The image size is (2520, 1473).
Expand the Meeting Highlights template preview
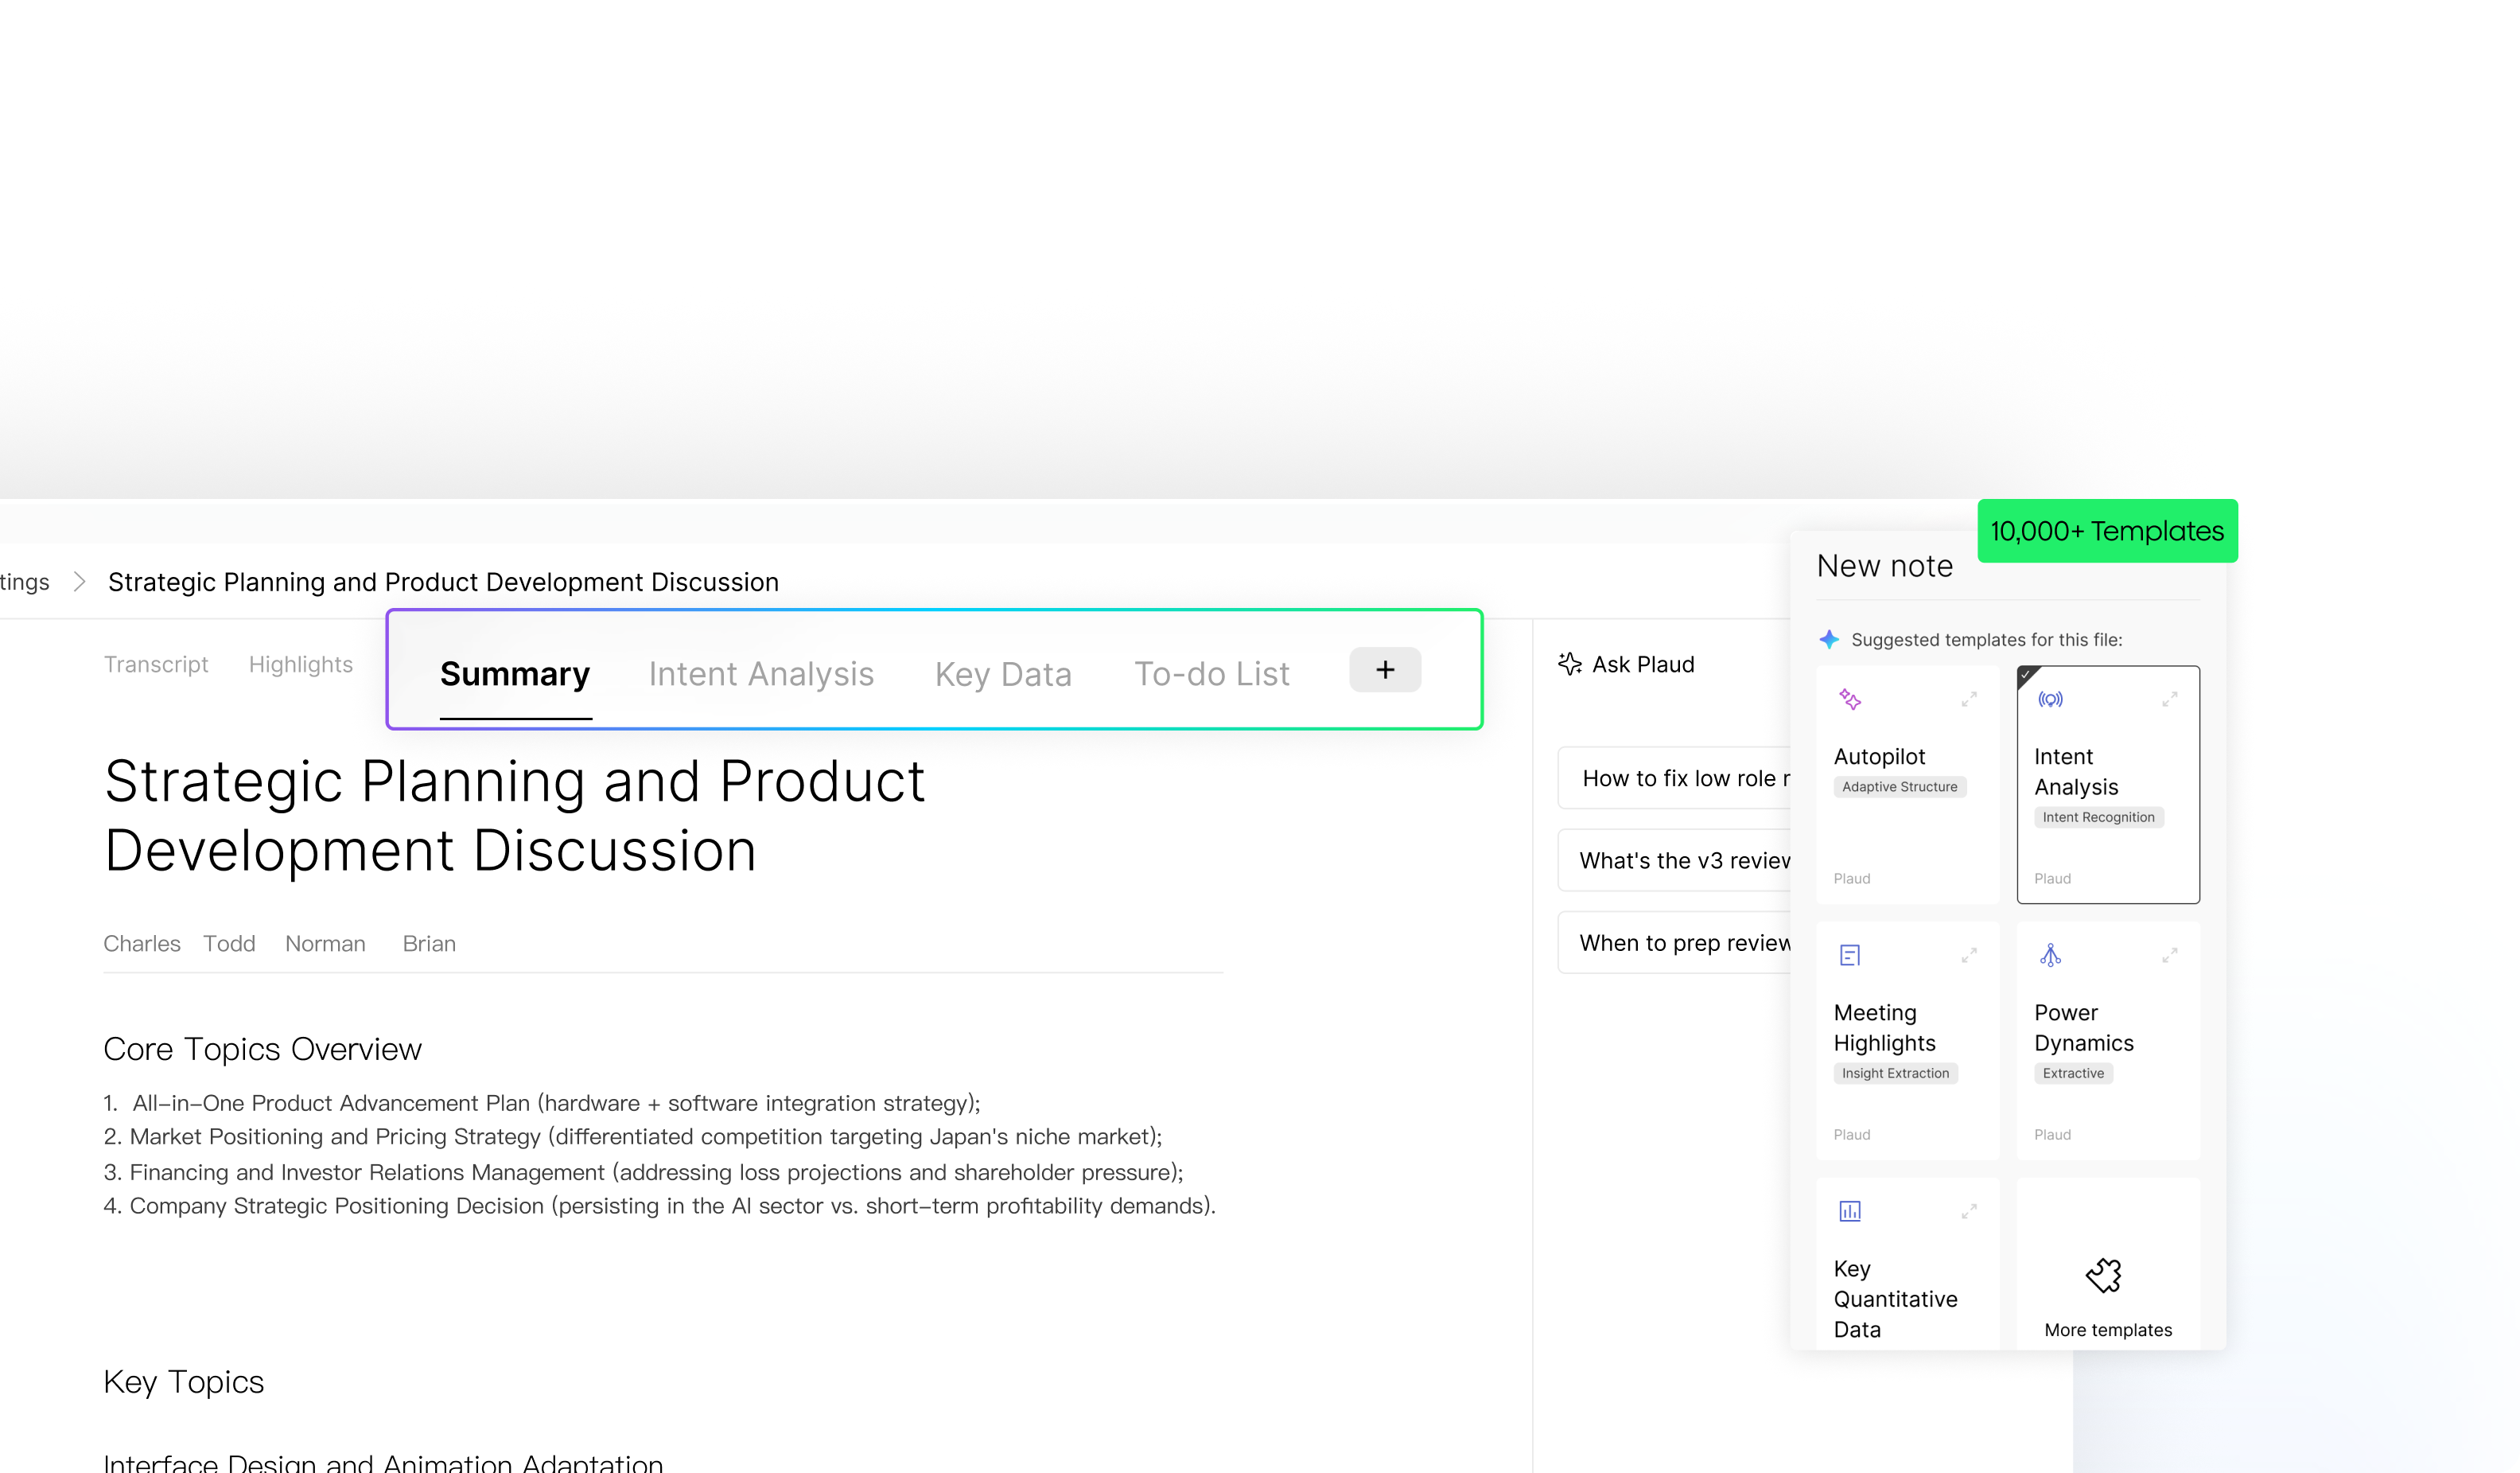tap(1969, 956)
